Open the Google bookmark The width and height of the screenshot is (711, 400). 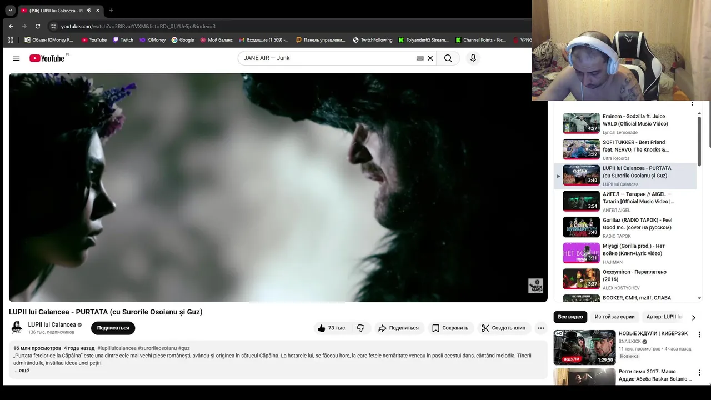[x=183, y=40]
